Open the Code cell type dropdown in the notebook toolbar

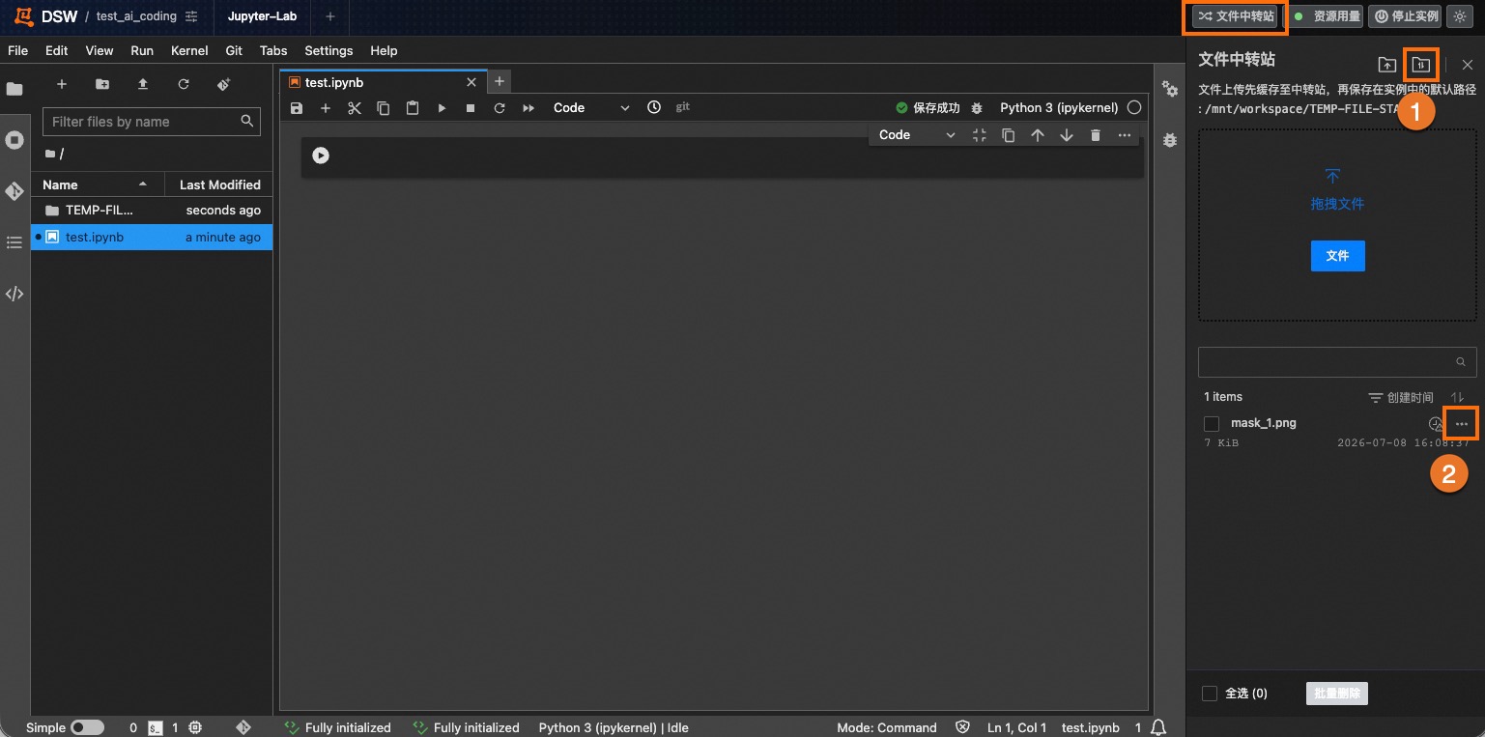coord(590,108)
